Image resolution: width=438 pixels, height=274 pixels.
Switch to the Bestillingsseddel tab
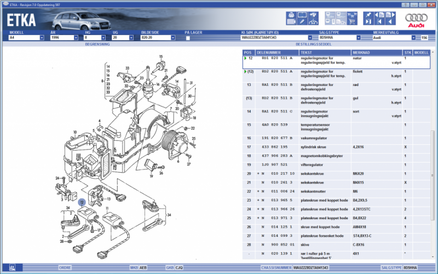[x=313, y=43]
